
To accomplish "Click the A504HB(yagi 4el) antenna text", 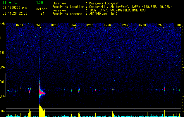I will pyautogui.click(x=103, y=14).
